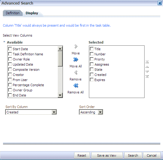Click the Move label link
Screen dimensions: 163x160
pyautogui.click(x=76, y=53)
